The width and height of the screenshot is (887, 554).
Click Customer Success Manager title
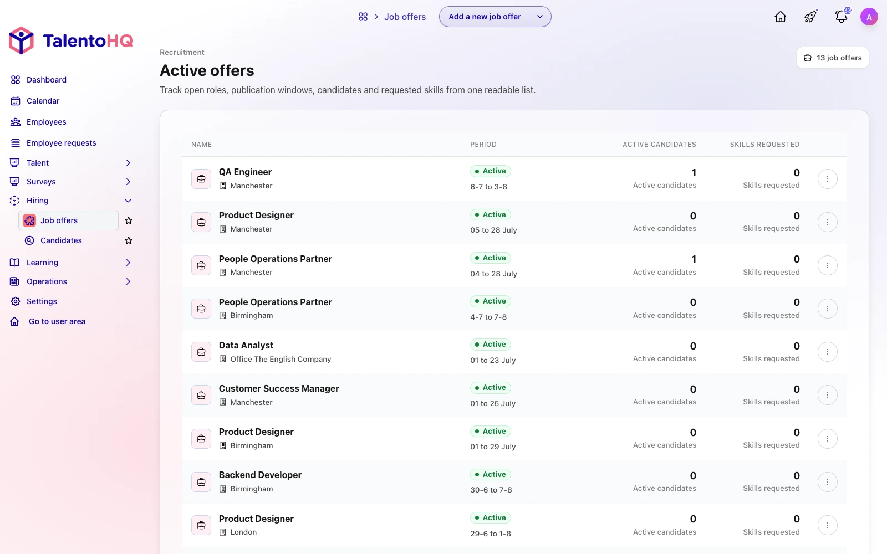pos(279,388)
